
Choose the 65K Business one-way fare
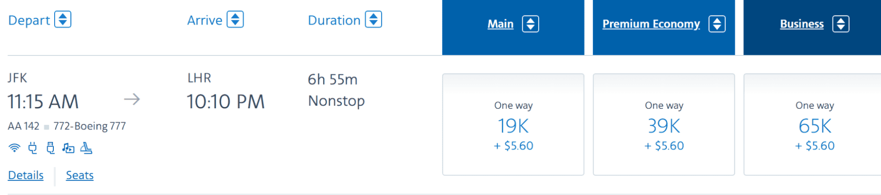[814, 125]
